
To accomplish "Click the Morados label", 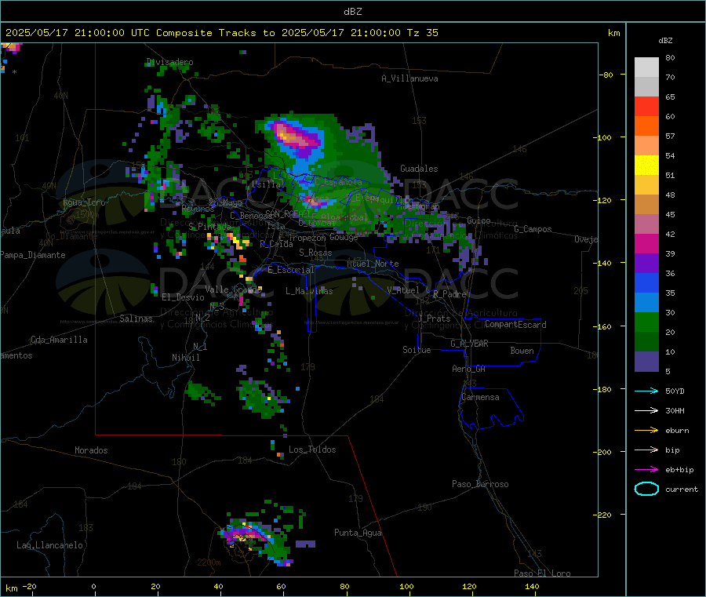I will [91, 450].
